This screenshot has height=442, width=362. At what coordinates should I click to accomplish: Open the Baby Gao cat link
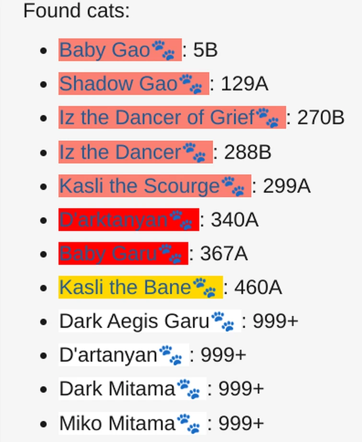105,50
